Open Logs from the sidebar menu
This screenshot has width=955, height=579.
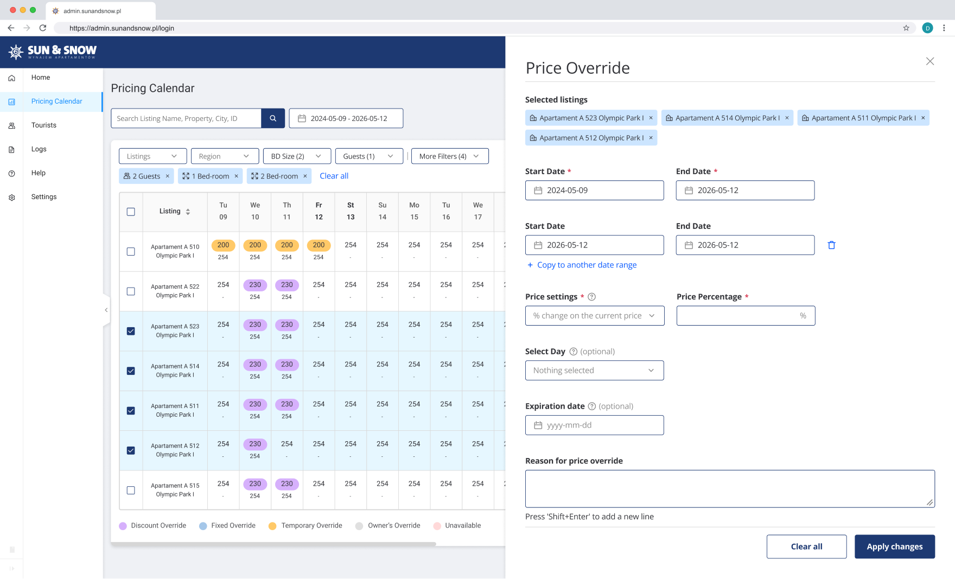pos(39,149)
